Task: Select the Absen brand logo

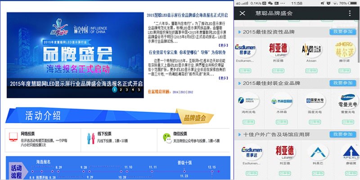Action: (311, 49)
